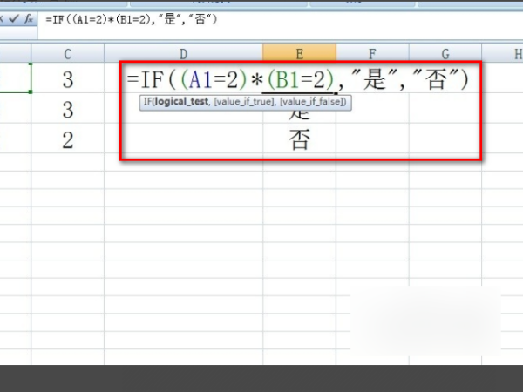Click the column C cell containing 2
Viewport: 523px width, 392px height.
coord(68,141)
